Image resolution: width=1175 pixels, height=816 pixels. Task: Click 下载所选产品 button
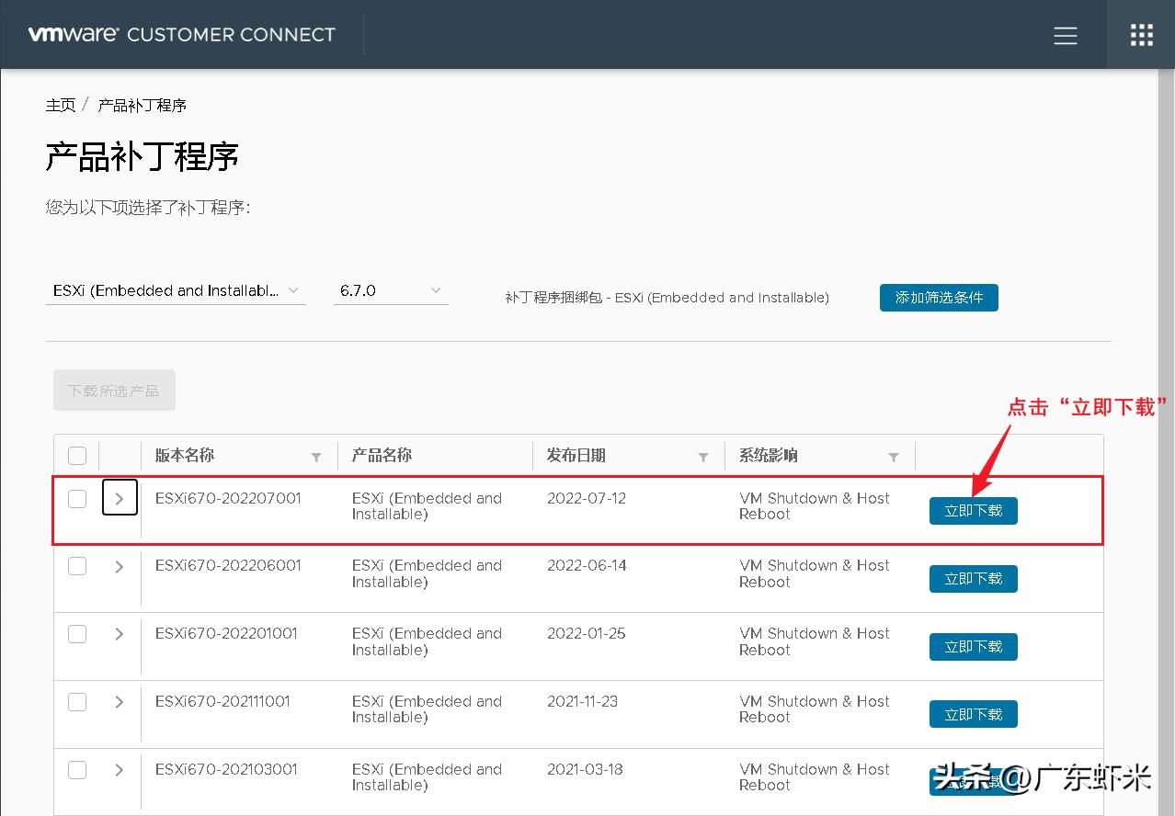coord(114,390)
